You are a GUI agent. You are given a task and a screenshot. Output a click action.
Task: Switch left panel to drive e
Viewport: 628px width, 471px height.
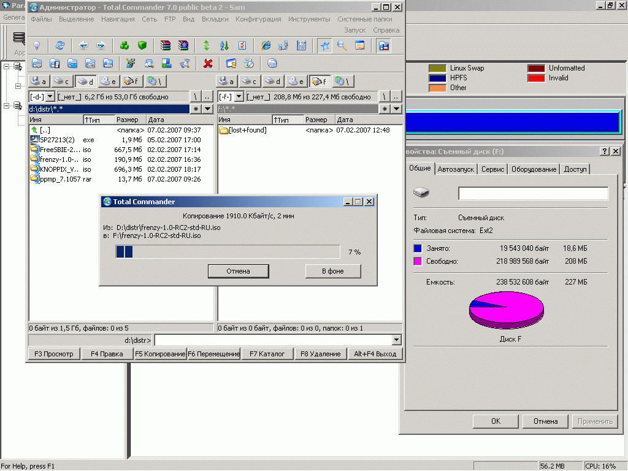(x=109, y=82)
